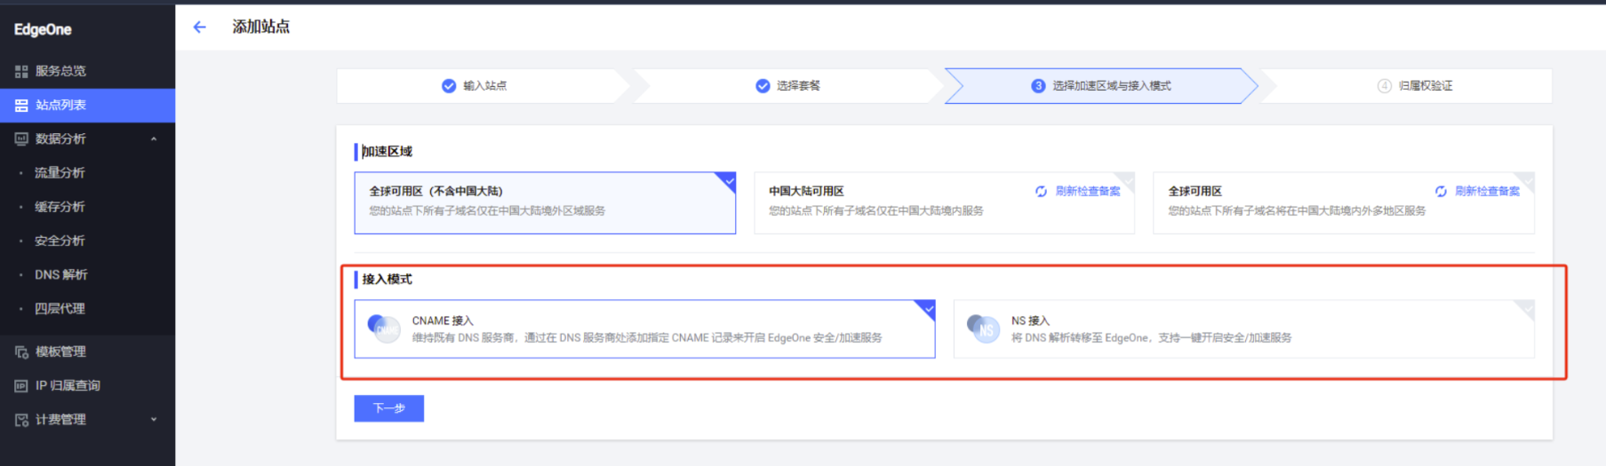Click 刷新检查备案 link in 全球可用区 card
Image resolution: width=1606 pixels, height=466 pixels.
(x=1487, y=191)
